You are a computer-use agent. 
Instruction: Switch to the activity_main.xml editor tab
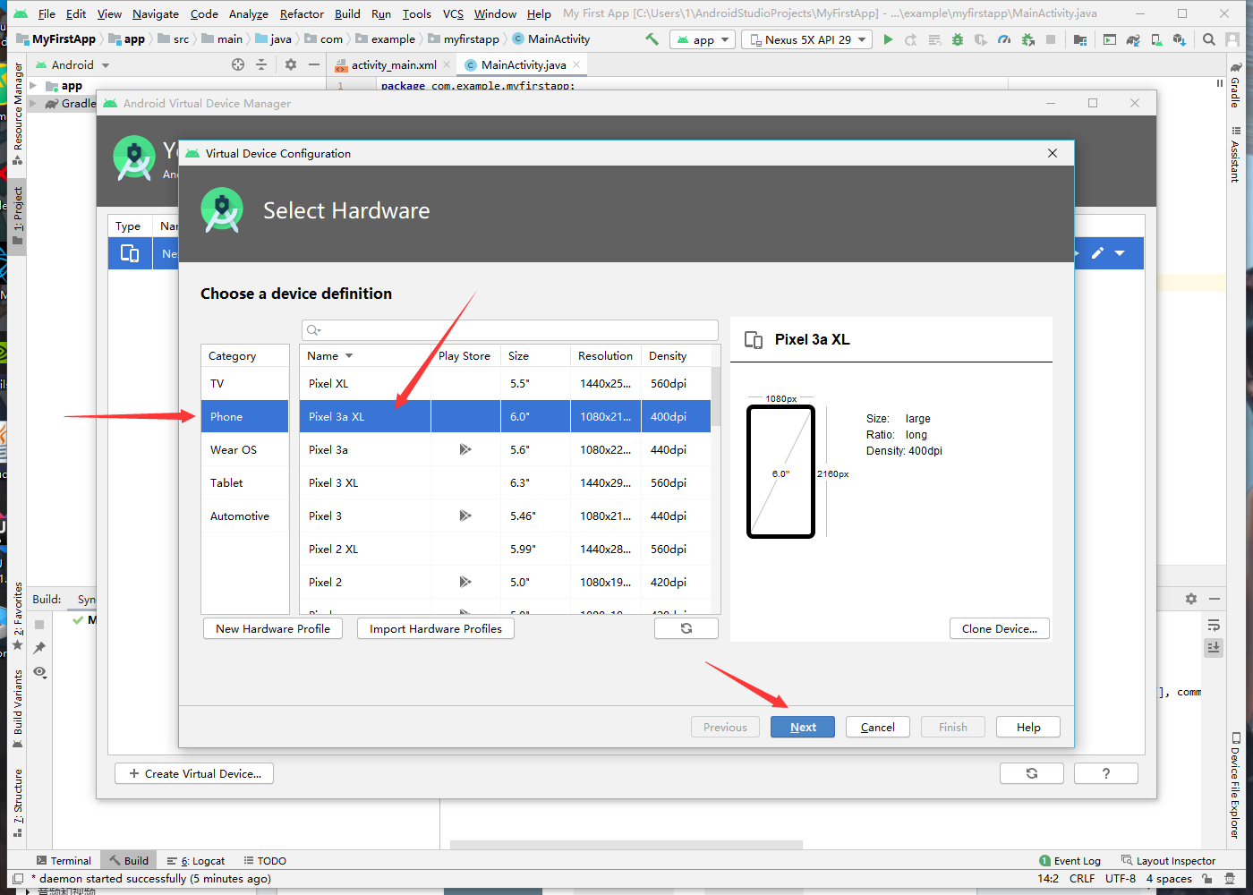393,64
